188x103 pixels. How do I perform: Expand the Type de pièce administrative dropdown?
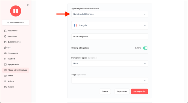[110, 14]
